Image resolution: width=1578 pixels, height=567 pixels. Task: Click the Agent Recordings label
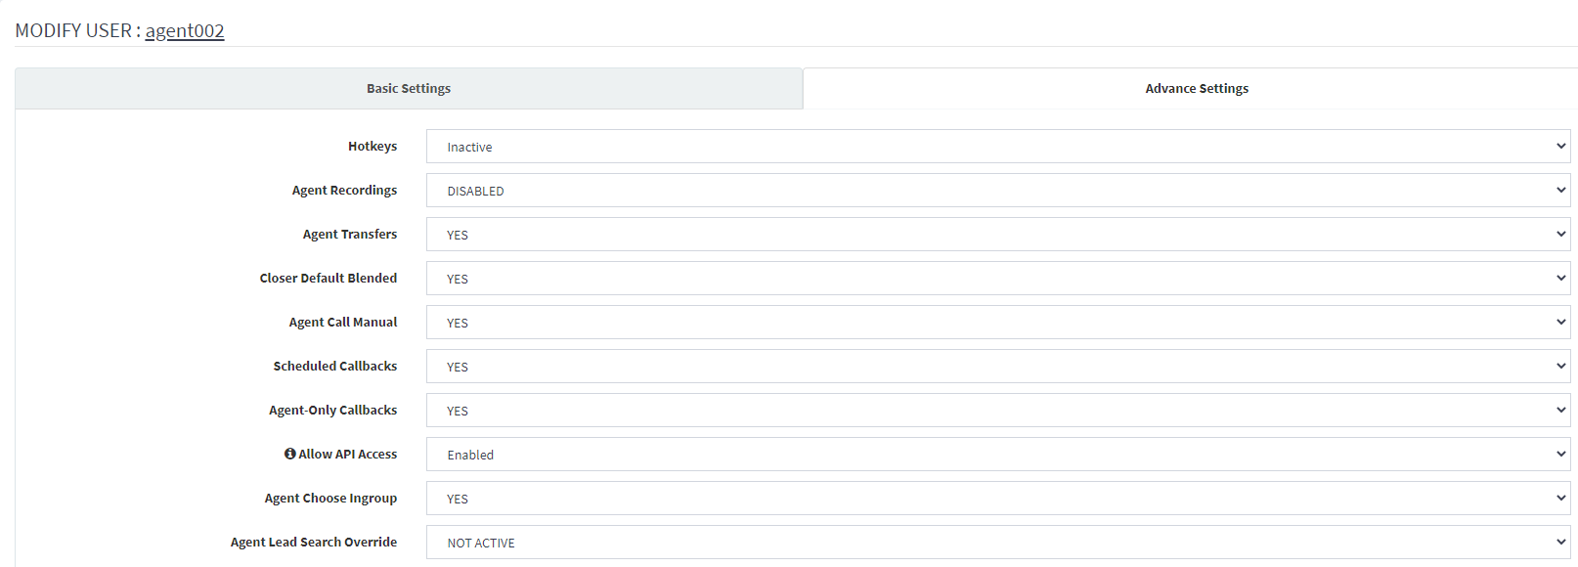coord(344,190)
